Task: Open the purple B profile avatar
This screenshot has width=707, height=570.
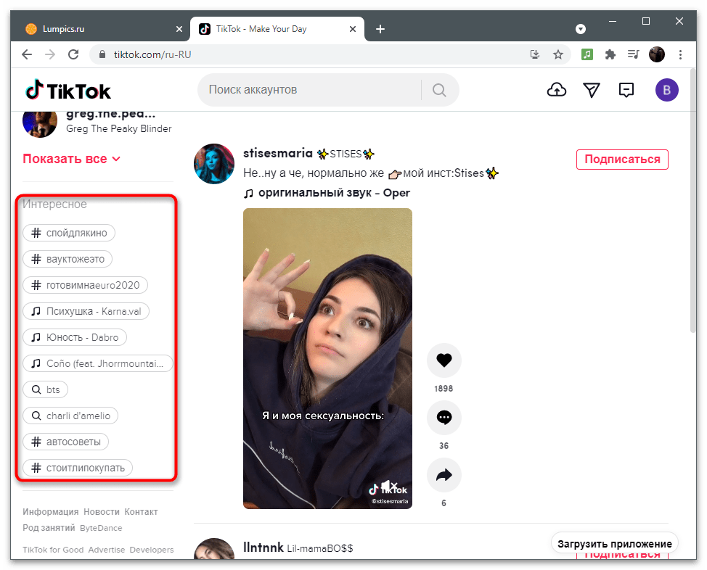Action: [666, 90]
